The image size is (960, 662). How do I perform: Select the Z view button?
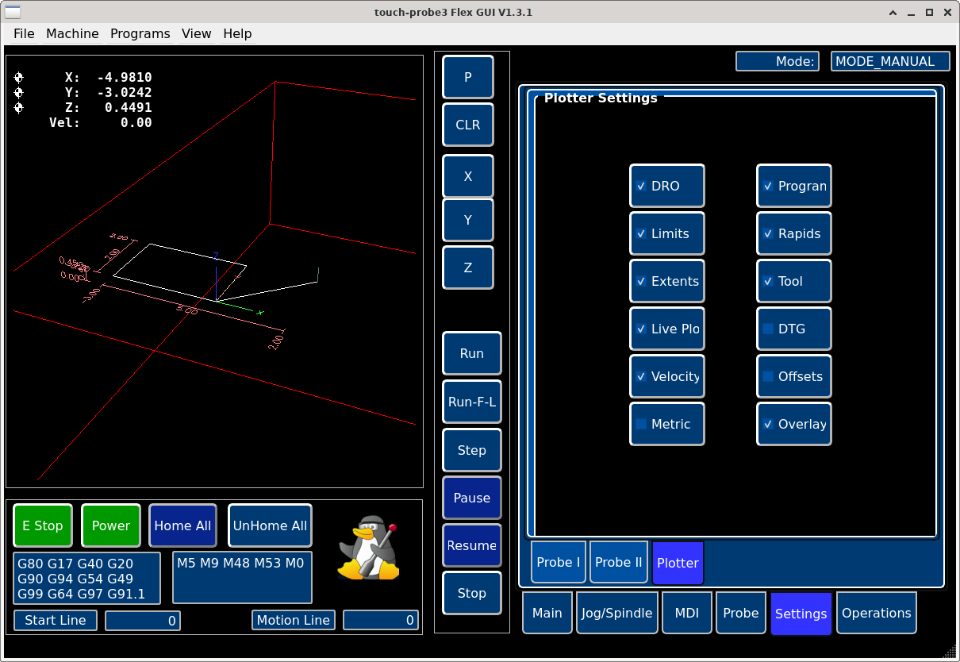467,267
